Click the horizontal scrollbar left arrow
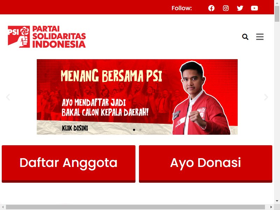Viewport: 280px width, 210px height. (x=3, y=207)
